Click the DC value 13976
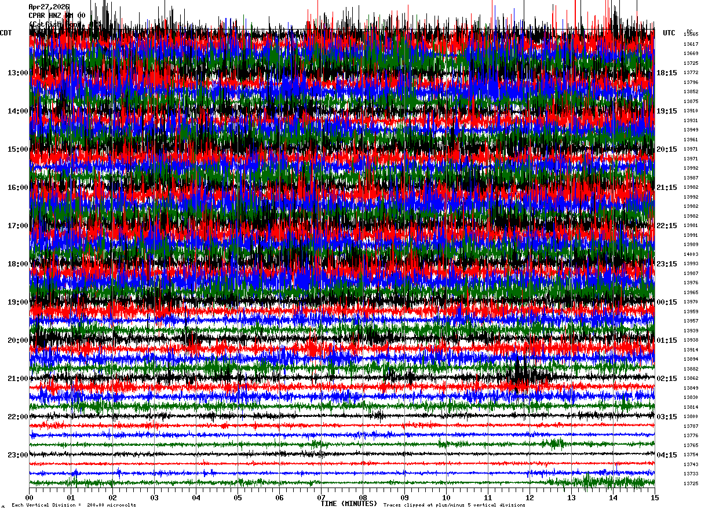Screen dimensions: 701x513 click(691, 283)
